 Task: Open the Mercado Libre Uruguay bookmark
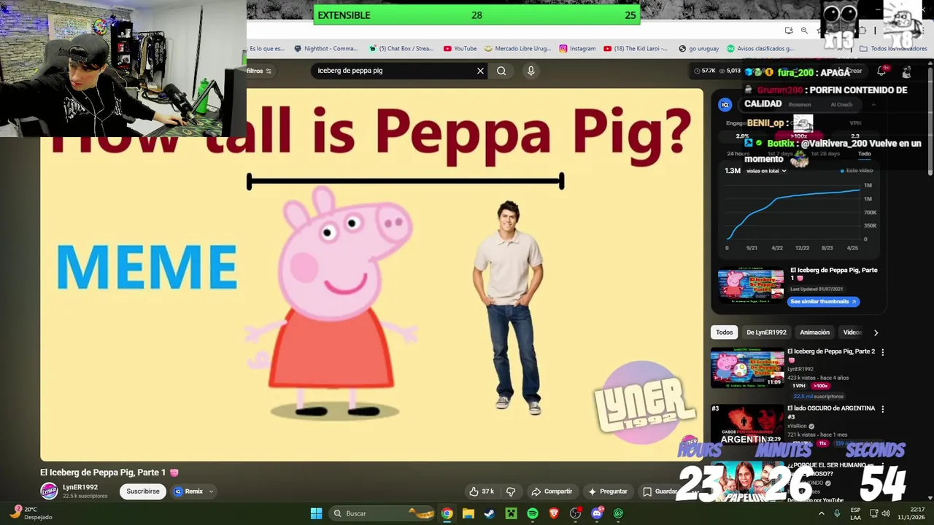[x=518, y=49]
